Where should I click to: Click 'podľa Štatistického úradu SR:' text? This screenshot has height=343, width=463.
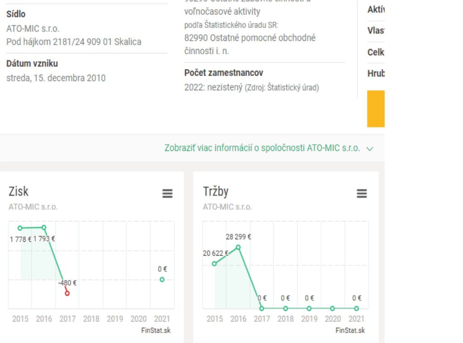[231, 25]
